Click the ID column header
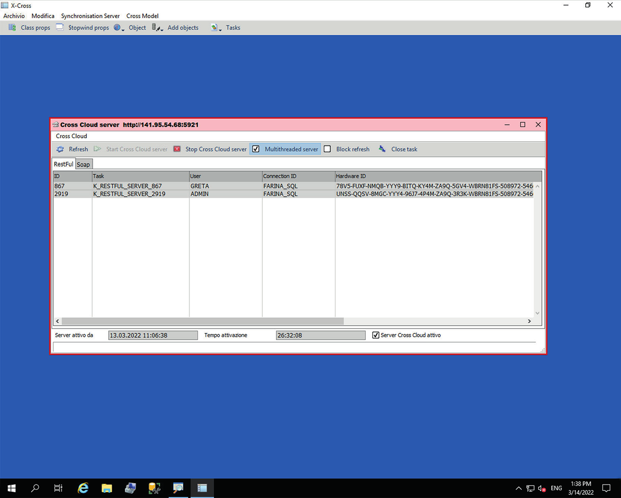Image resolution: width=621 pixels, height=498 pixels. [x=72, y=176]
